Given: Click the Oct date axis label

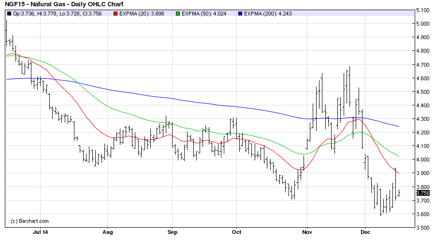Looking at the screenshot, I should click(x=236, y=232).
